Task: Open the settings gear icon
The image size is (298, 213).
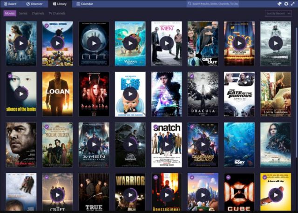Action: [x=286, y=4]
